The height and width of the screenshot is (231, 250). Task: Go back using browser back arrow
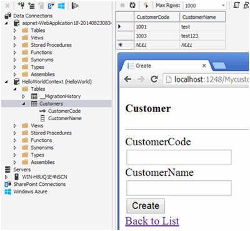(x=127, y=79)
